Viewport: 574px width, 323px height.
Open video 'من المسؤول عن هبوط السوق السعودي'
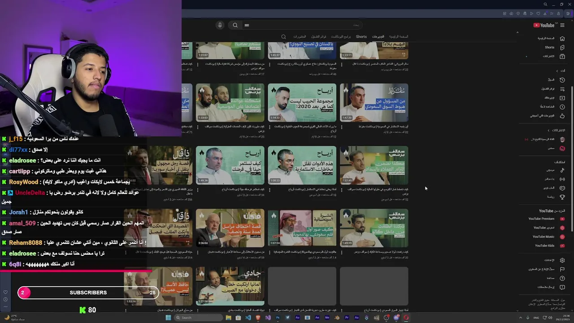coord(374,103)
